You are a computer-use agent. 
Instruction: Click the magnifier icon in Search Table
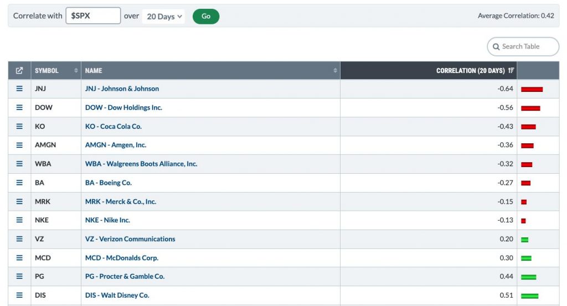(496, 46)
